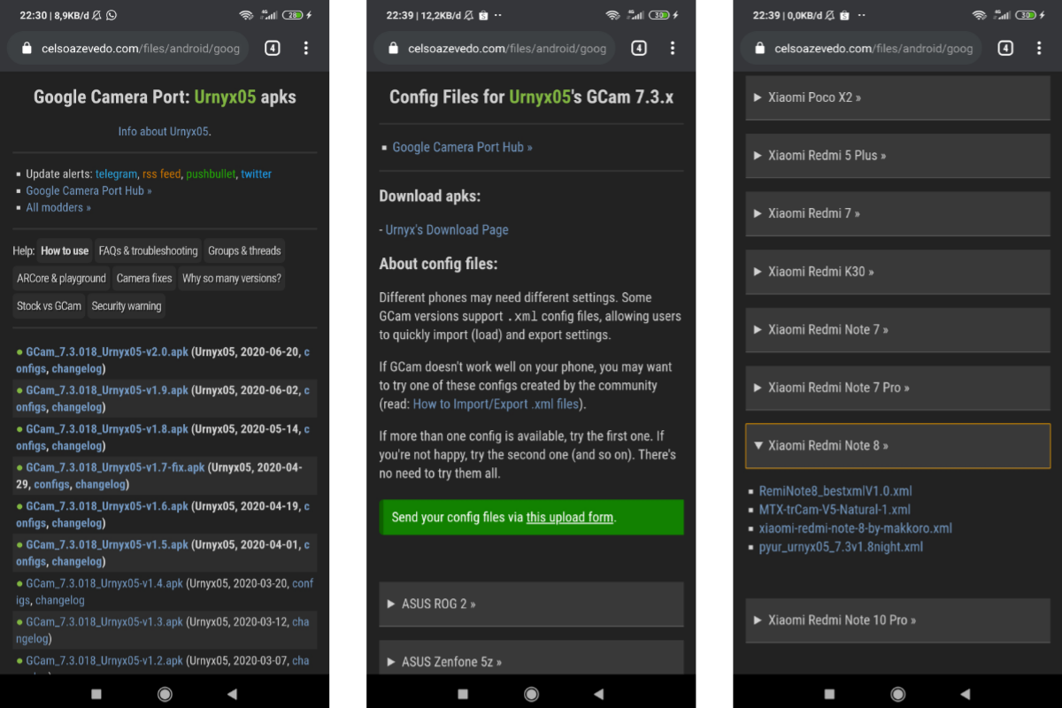Open Google Camera Port Hub link on apks screen

coord(88,191)
